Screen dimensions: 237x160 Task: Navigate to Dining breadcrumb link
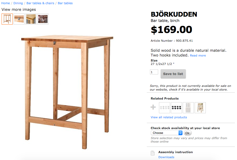tap(18, 3)
